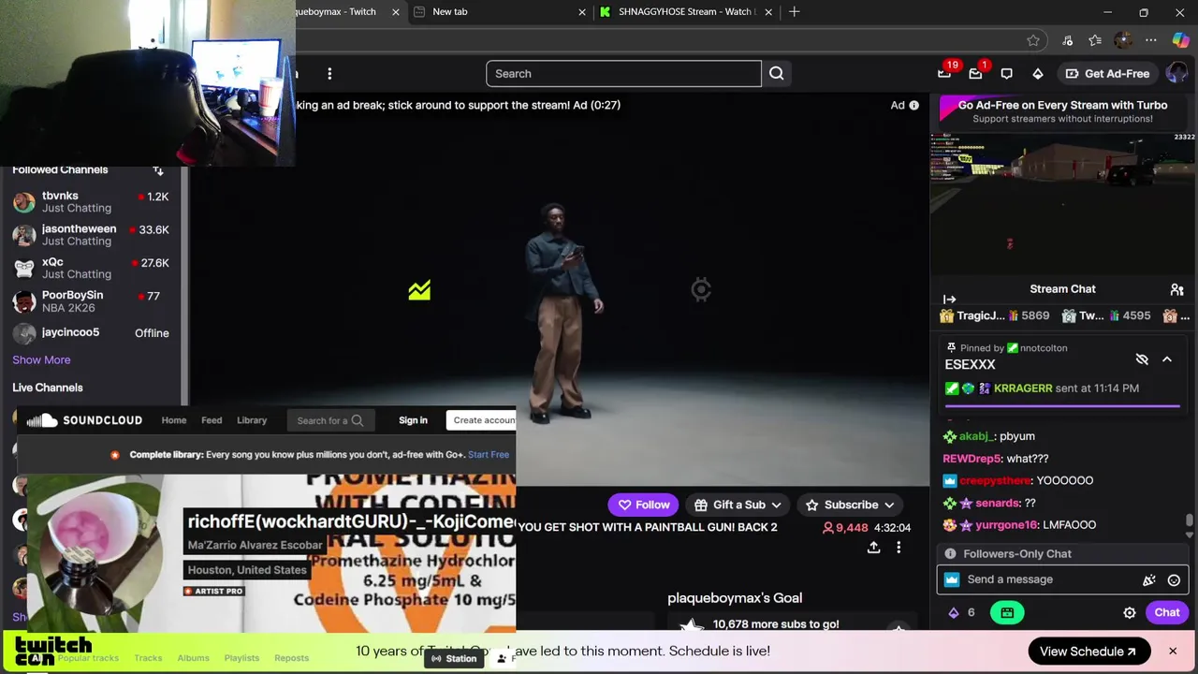Open xQc channel in followed list
Viewport: 1198px width, 674px height.
[92, 268]
